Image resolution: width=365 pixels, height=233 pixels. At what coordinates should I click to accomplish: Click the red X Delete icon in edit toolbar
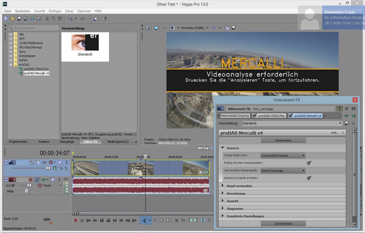click(177, 220)
